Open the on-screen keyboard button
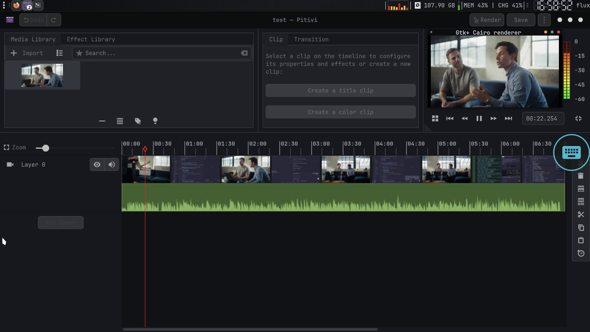Image resolution: width=590 pixels, height=332 pixels. [571, 152]
